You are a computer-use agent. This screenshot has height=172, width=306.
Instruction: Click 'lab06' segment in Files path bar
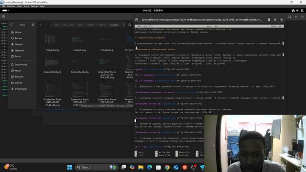pyautogui.click(x=90, y=25)
